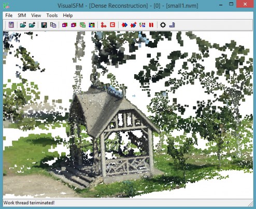Open the File menu

pos(9,16)
